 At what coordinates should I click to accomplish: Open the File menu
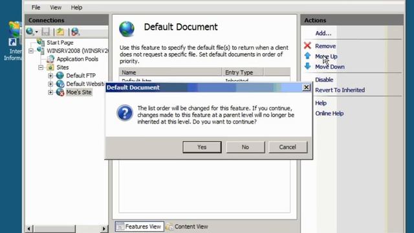(x=36, y=7)
